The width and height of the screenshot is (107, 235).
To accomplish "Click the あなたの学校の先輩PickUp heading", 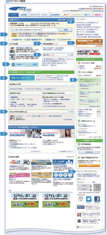I will coord(18,112).
